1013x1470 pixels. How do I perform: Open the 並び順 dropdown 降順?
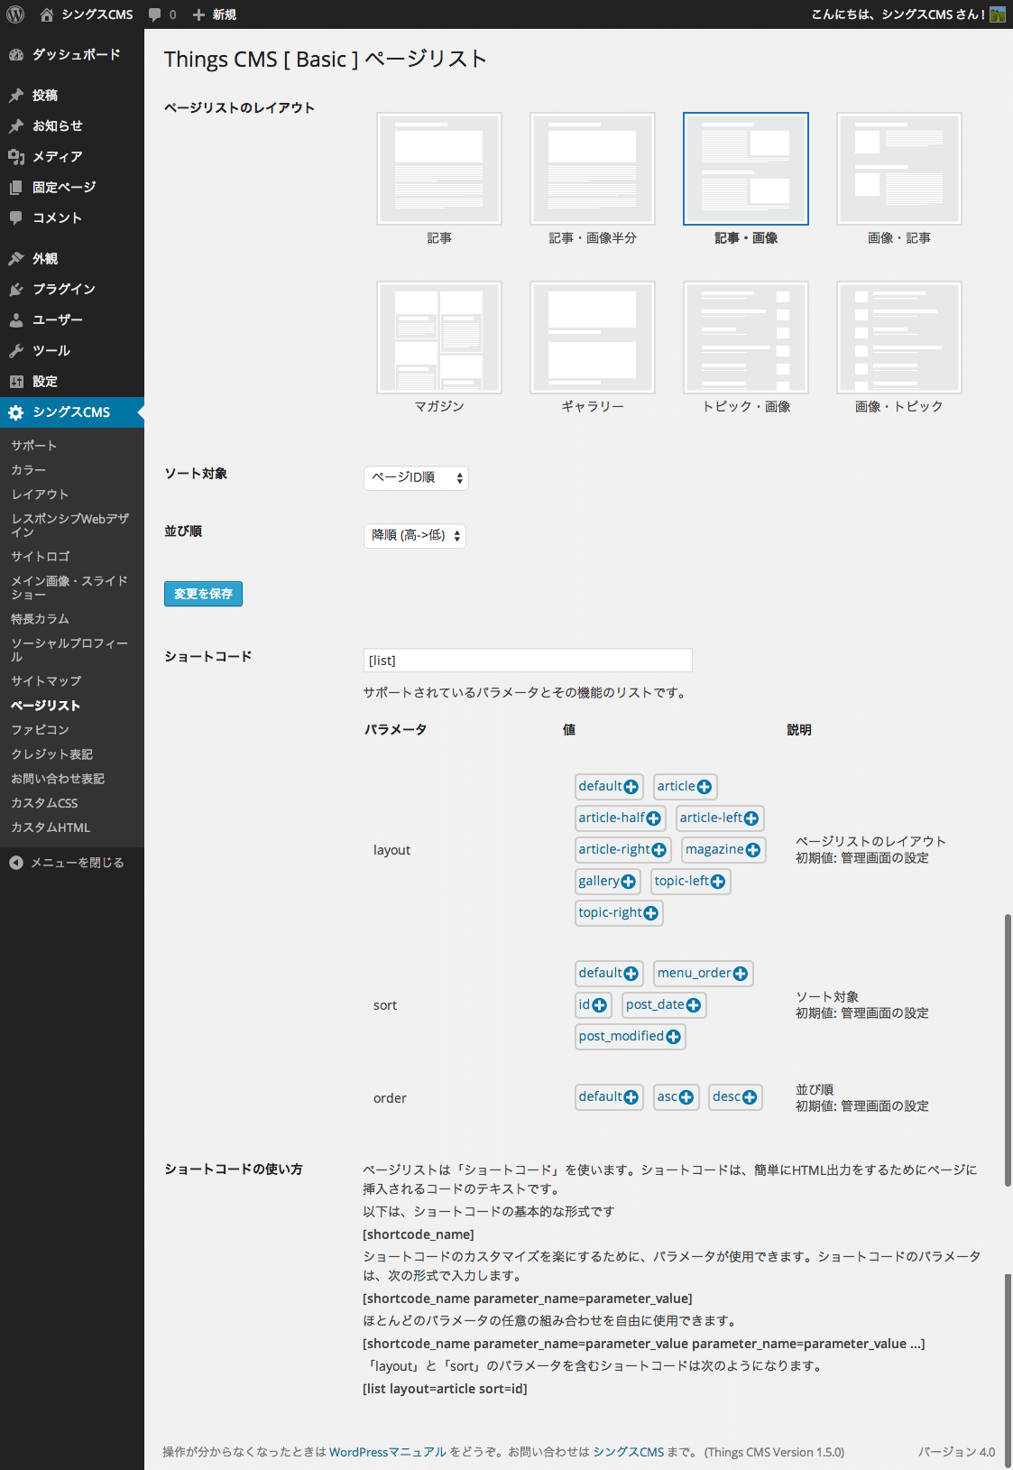tap(415, 536)
